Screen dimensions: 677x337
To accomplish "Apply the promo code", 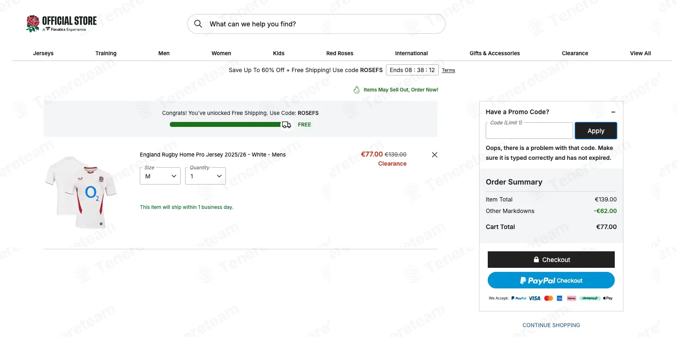I will (596, 131).
